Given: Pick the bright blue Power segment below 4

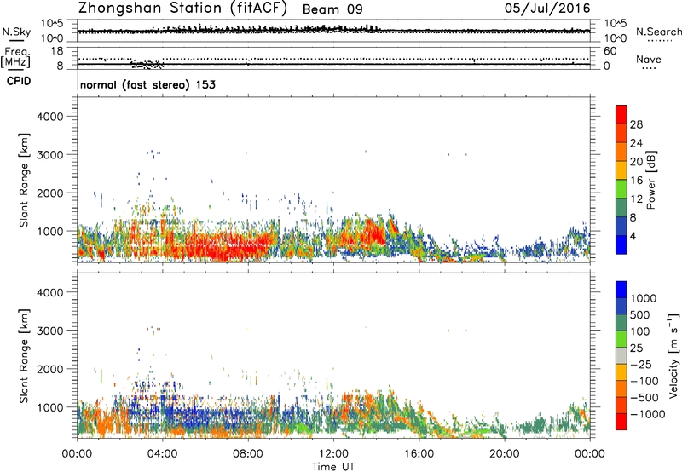Looking at the screenshot, I should click(x=621, y=245).
